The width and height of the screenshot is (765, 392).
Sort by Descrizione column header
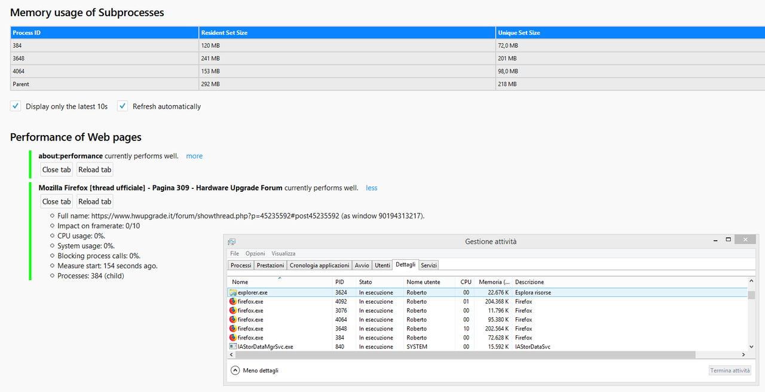(629, 281)
